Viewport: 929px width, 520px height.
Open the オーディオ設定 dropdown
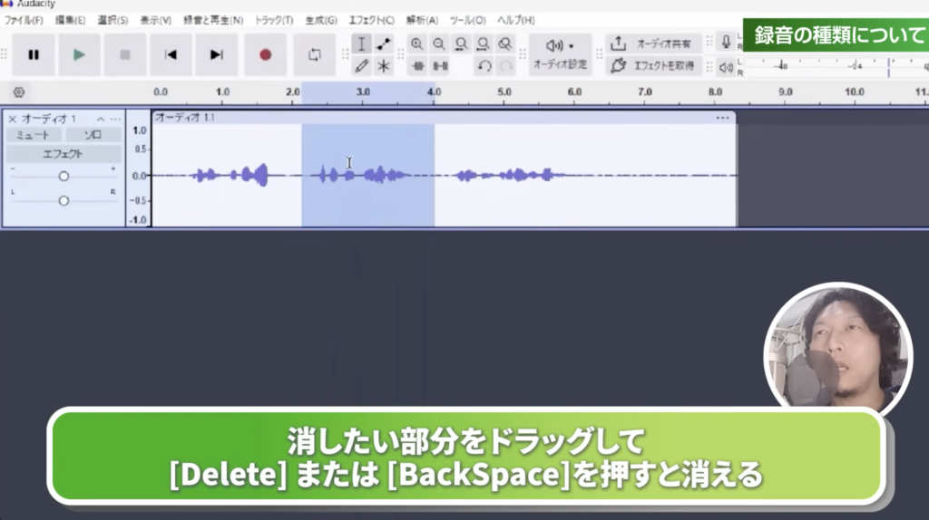click(560, 53)
